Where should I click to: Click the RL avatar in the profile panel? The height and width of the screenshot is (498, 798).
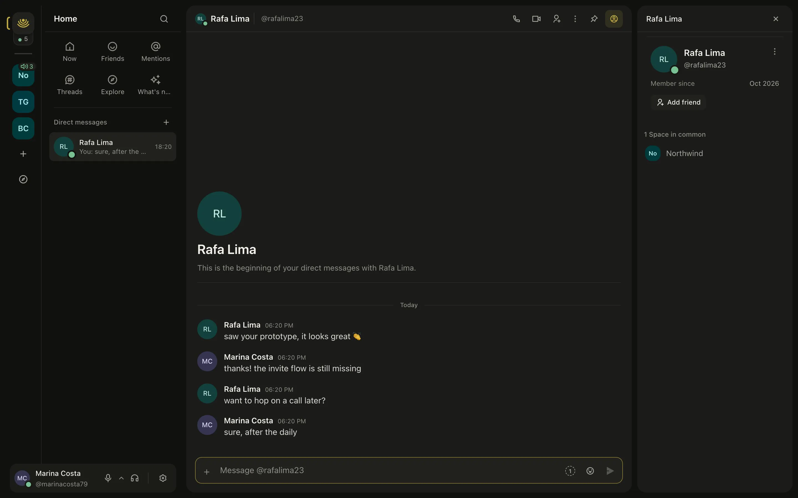tap(663, 59)
